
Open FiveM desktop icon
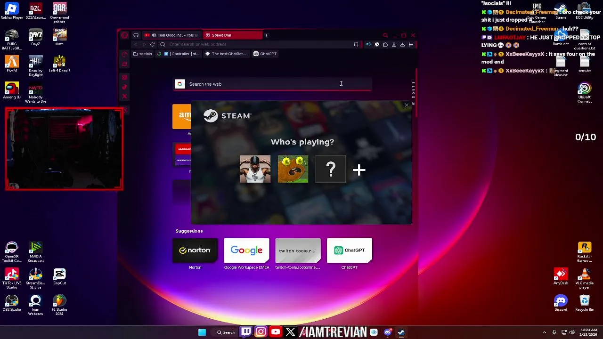click(x=12, y=64)
